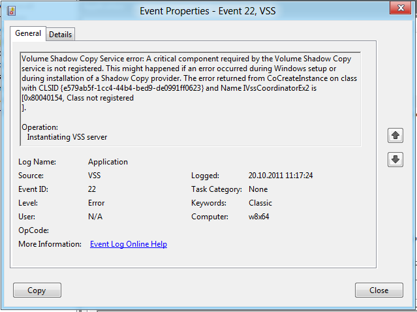Click the Logged date 20.10.2011 11:17:24

coord(281,176)
